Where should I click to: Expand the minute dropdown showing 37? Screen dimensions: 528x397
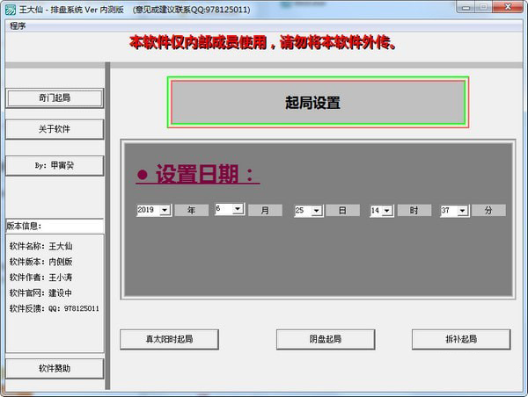463,211
